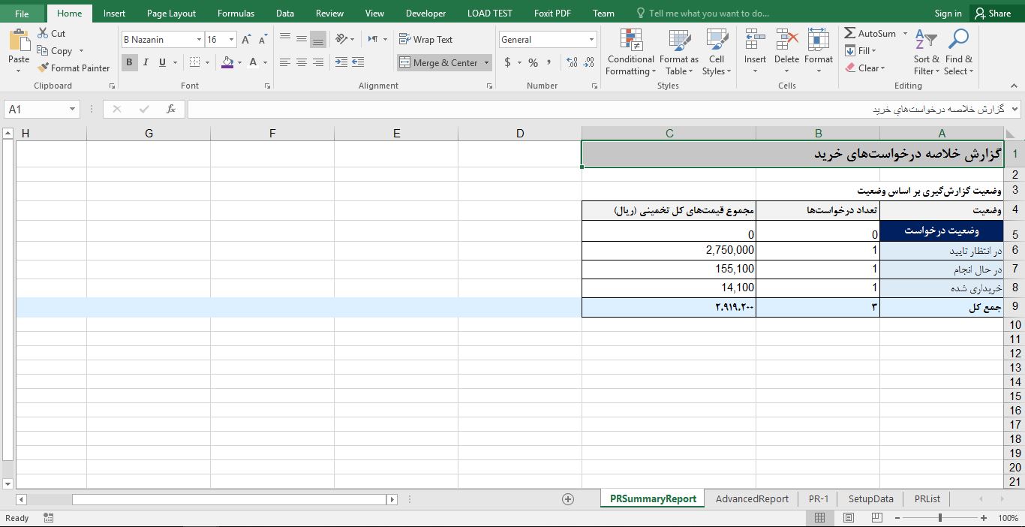Switch to Page Break Preview view
Viewport: 1025px width, 527px height.
pos(876,518)
